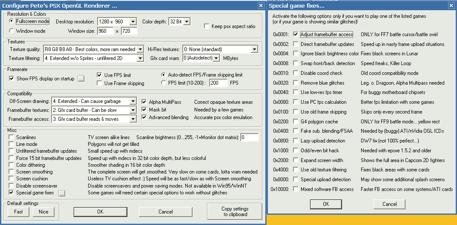Toggle Advanced blending checkbox
Image resolution: width=457 pixels, height=225 pixels.
pos(144,117)
